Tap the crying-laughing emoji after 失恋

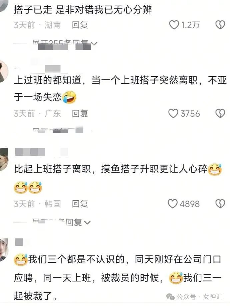69,97
